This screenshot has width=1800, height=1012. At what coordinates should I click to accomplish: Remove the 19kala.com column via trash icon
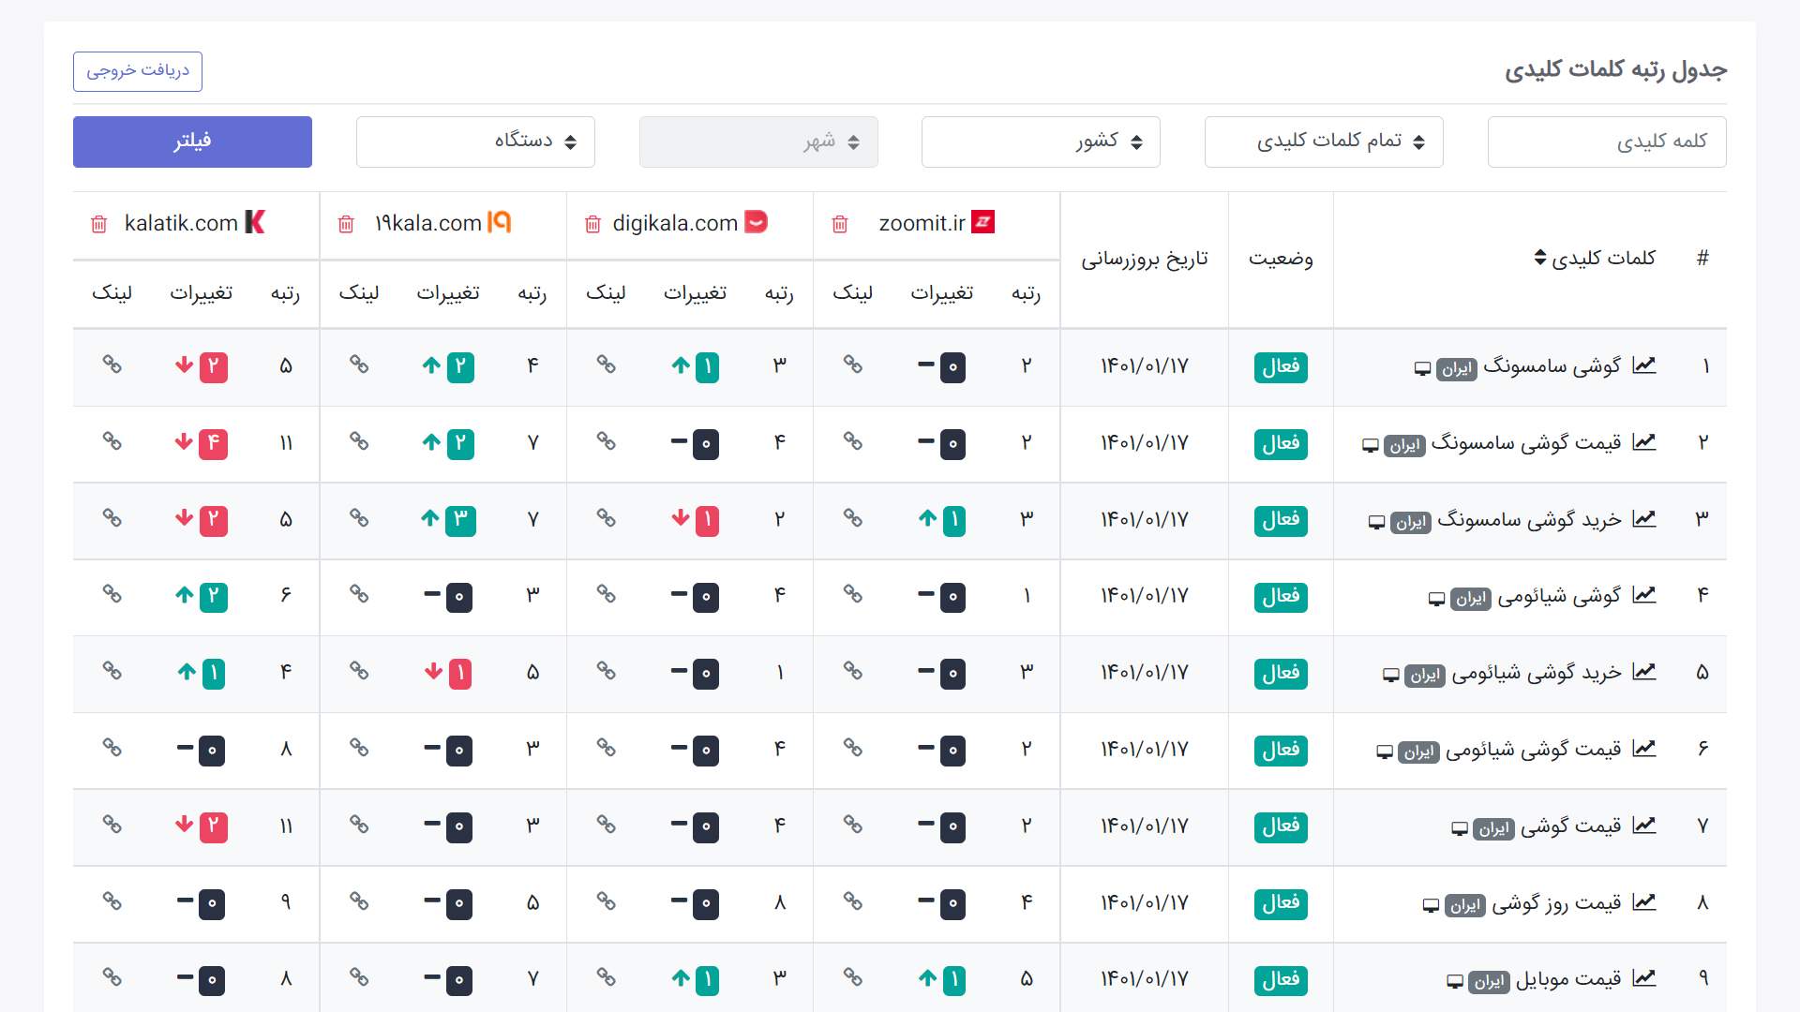point(346,224)
